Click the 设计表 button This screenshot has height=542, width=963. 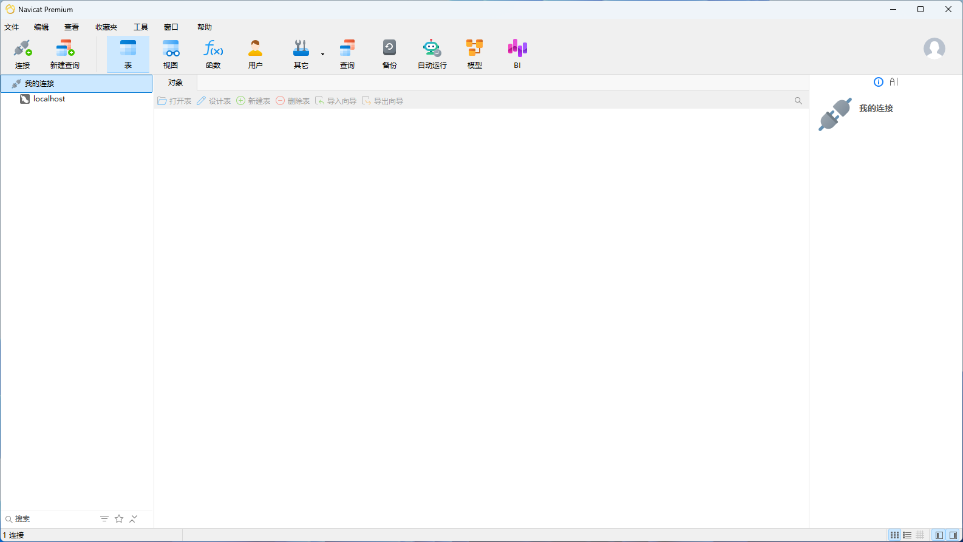(214, 101)
